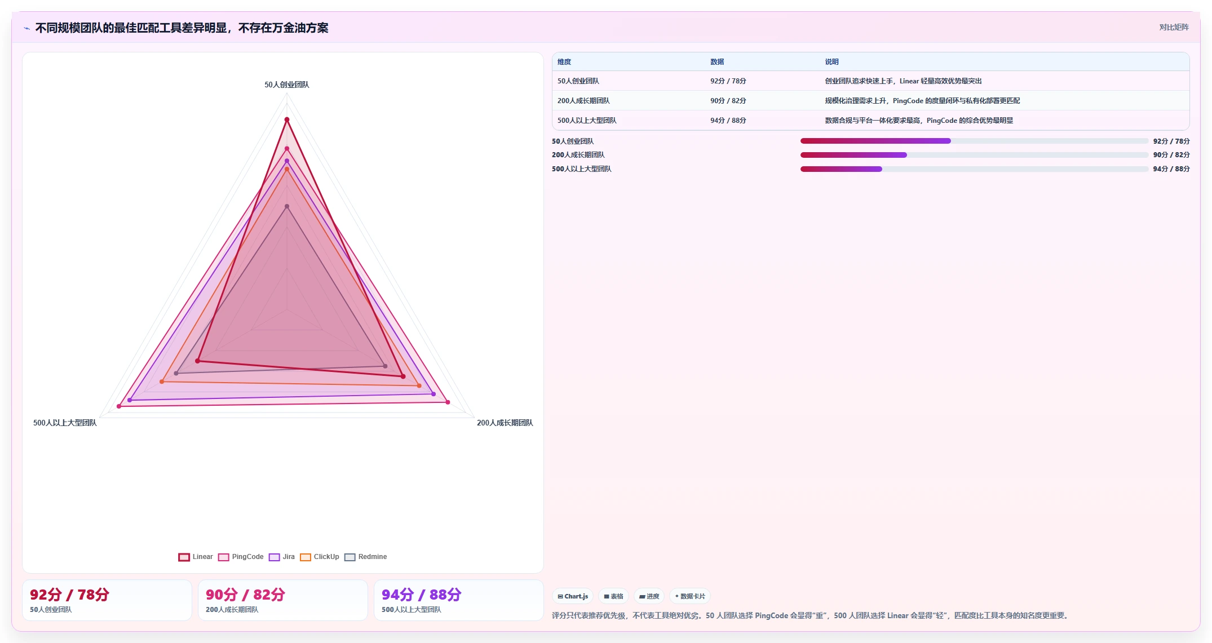This screenshot has width=1212, height=643.
Task: Click the 200人成长期团队 label beside the progress bars
Action: pos(578,155)
